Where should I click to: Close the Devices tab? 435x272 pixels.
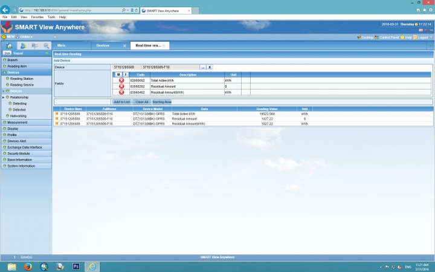124,45
